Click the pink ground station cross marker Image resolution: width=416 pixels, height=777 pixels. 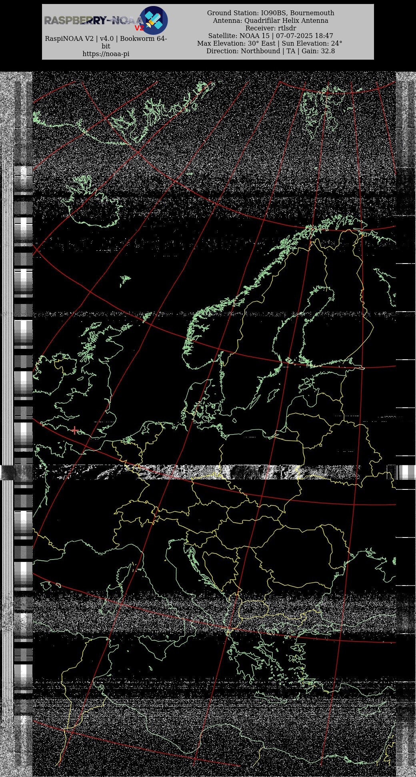74,431
